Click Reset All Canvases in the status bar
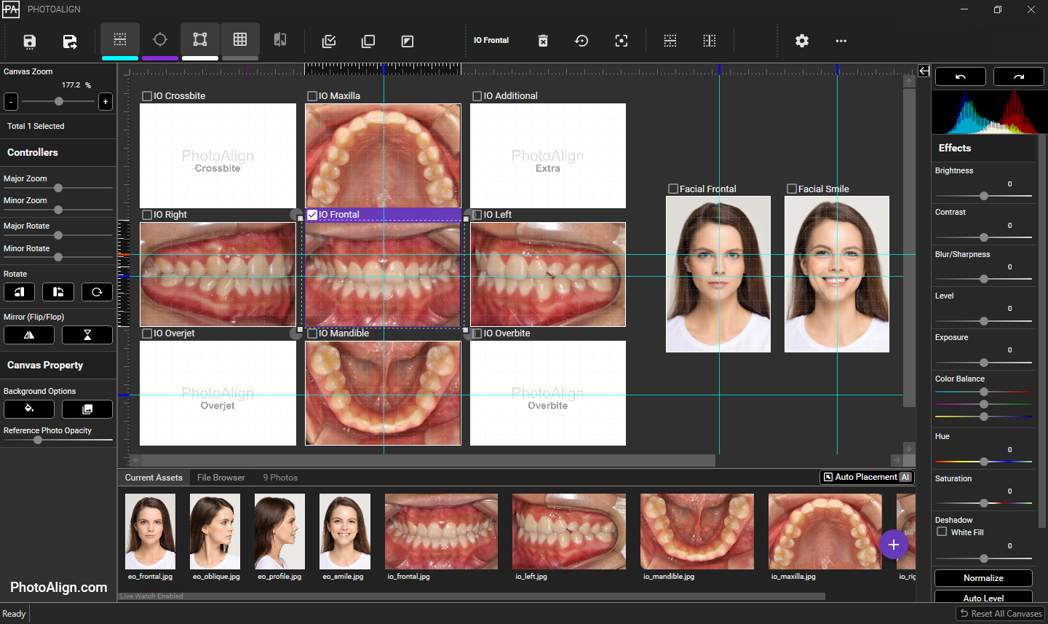 (x=1001, y=613)
